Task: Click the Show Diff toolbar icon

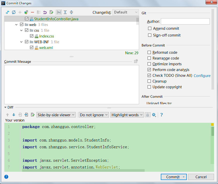Action: click(7, 12)
